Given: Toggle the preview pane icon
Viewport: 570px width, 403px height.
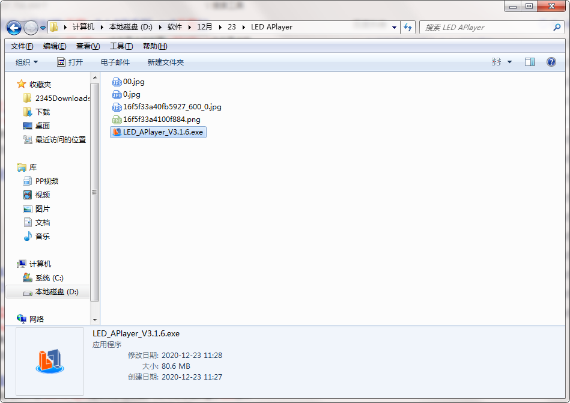Looking at the screenshot, I should coord(529,62).
